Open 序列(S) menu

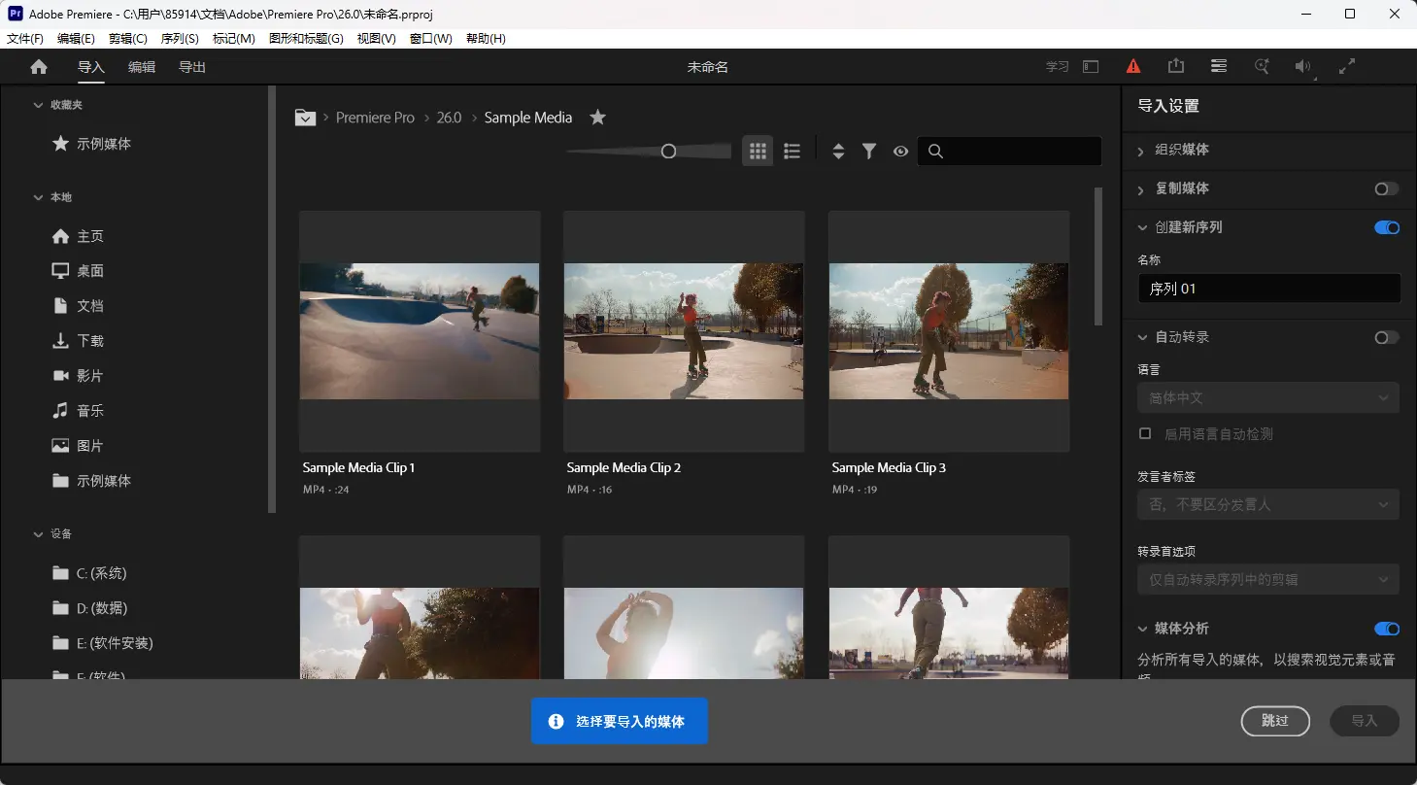tap(180, 39)
